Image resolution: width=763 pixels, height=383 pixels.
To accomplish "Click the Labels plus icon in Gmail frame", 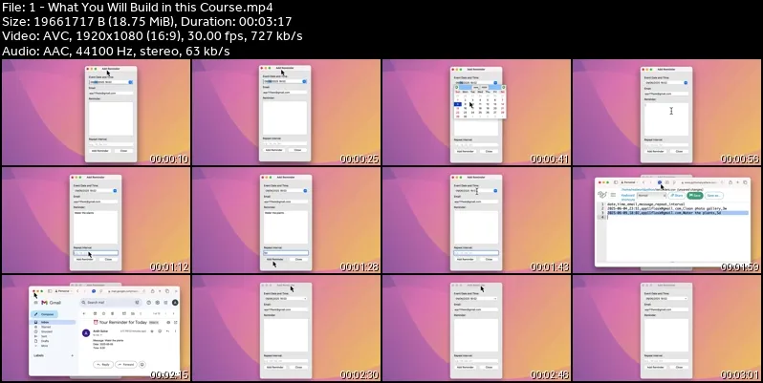I will [73, 356].
